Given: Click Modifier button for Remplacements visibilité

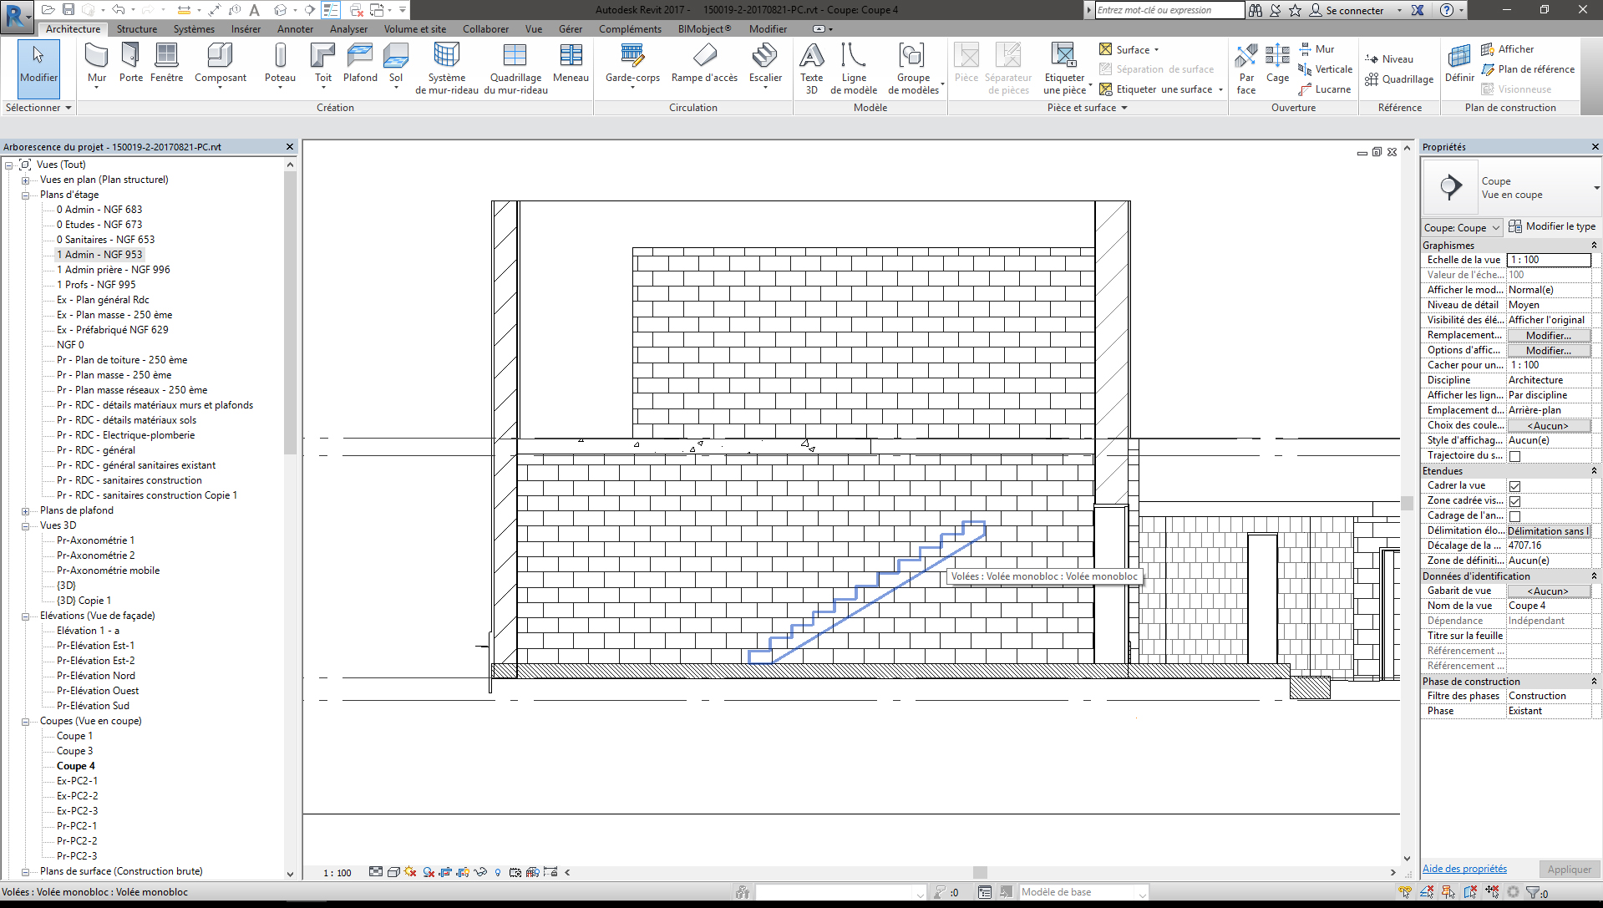Looking at the screenshot, I should click(x=1549, y=335).
